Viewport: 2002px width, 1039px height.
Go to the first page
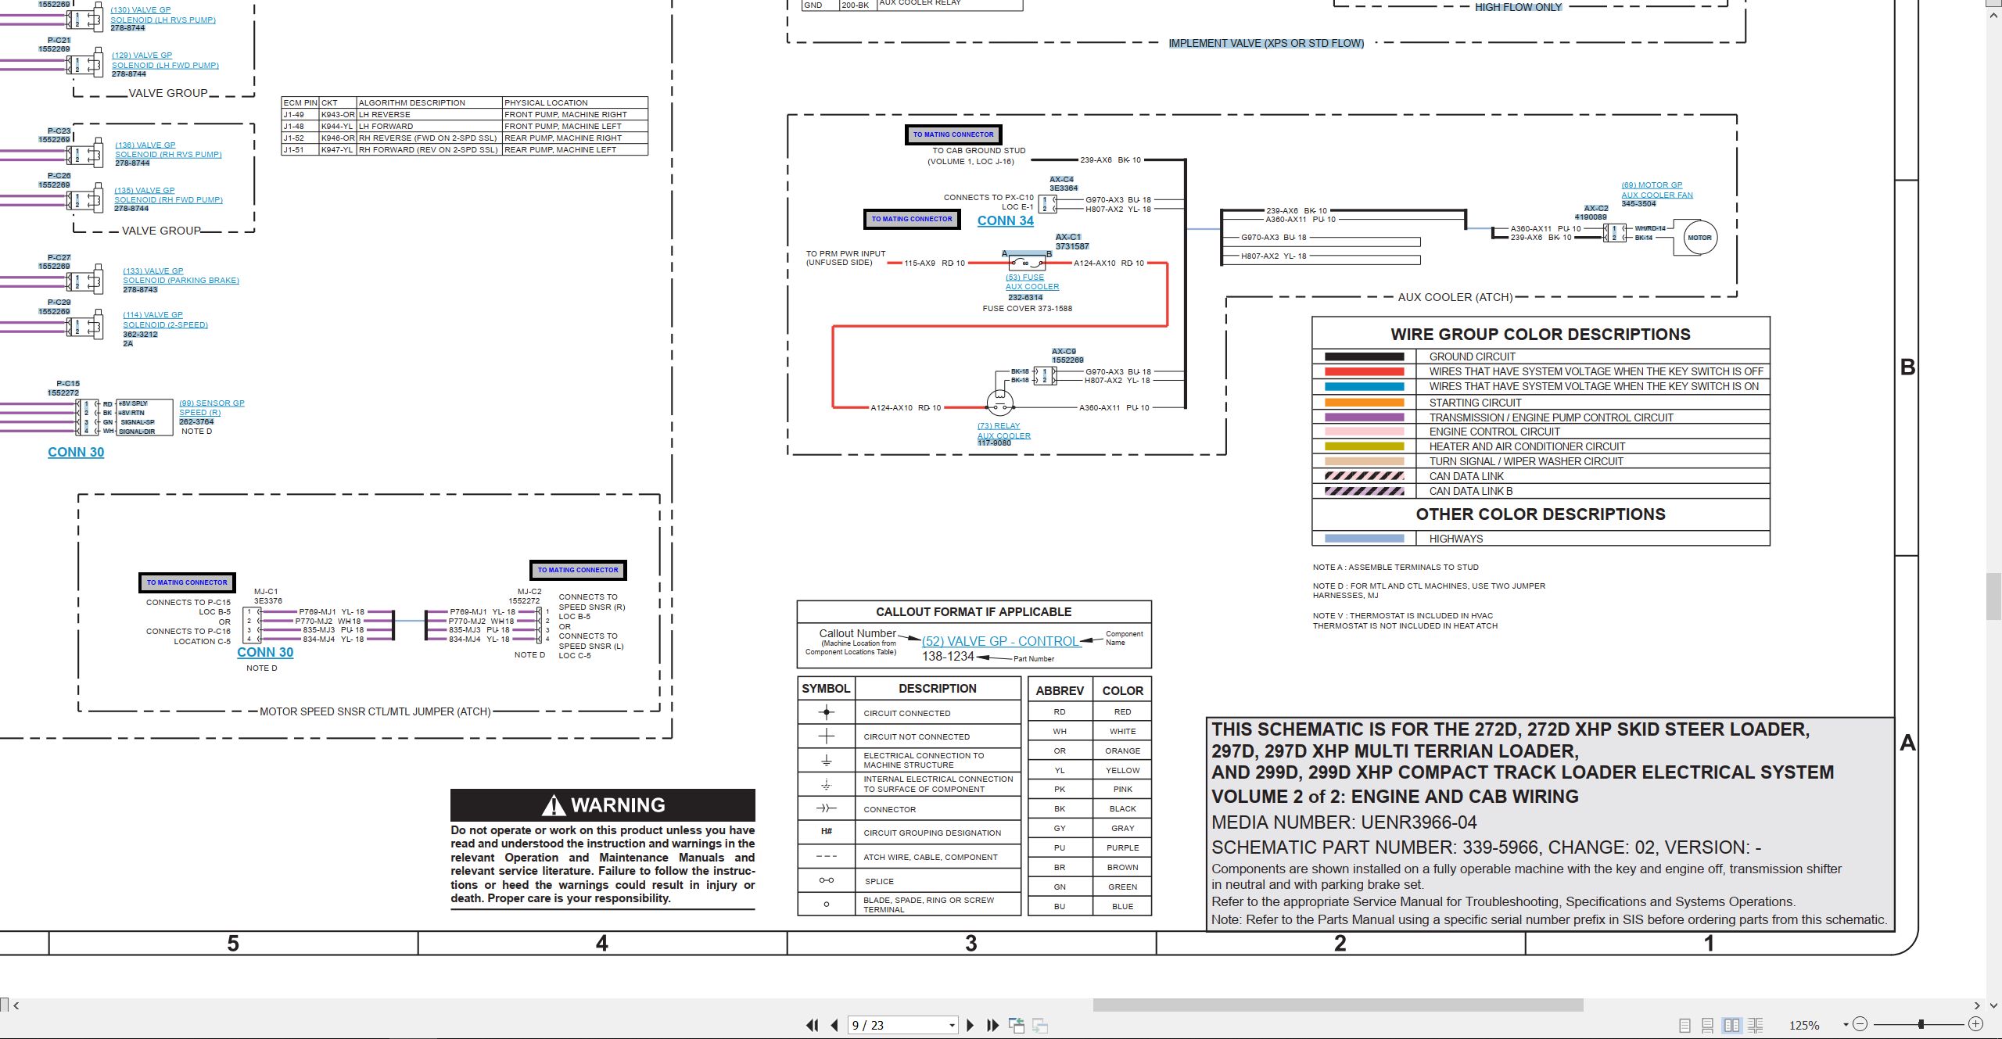click(813, 1025)
